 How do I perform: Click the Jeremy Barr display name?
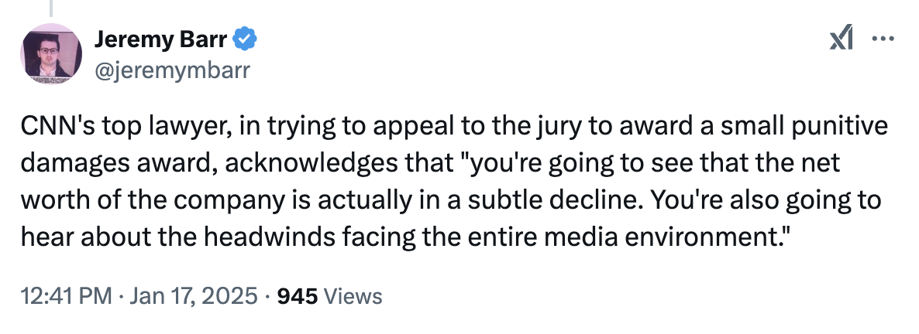pyautogui.click(x=161, y=37)
